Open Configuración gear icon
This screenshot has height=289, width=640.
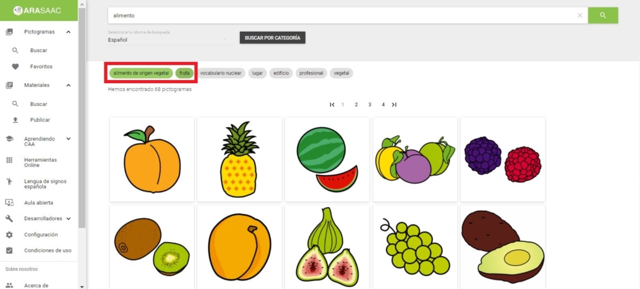point(9,235)
